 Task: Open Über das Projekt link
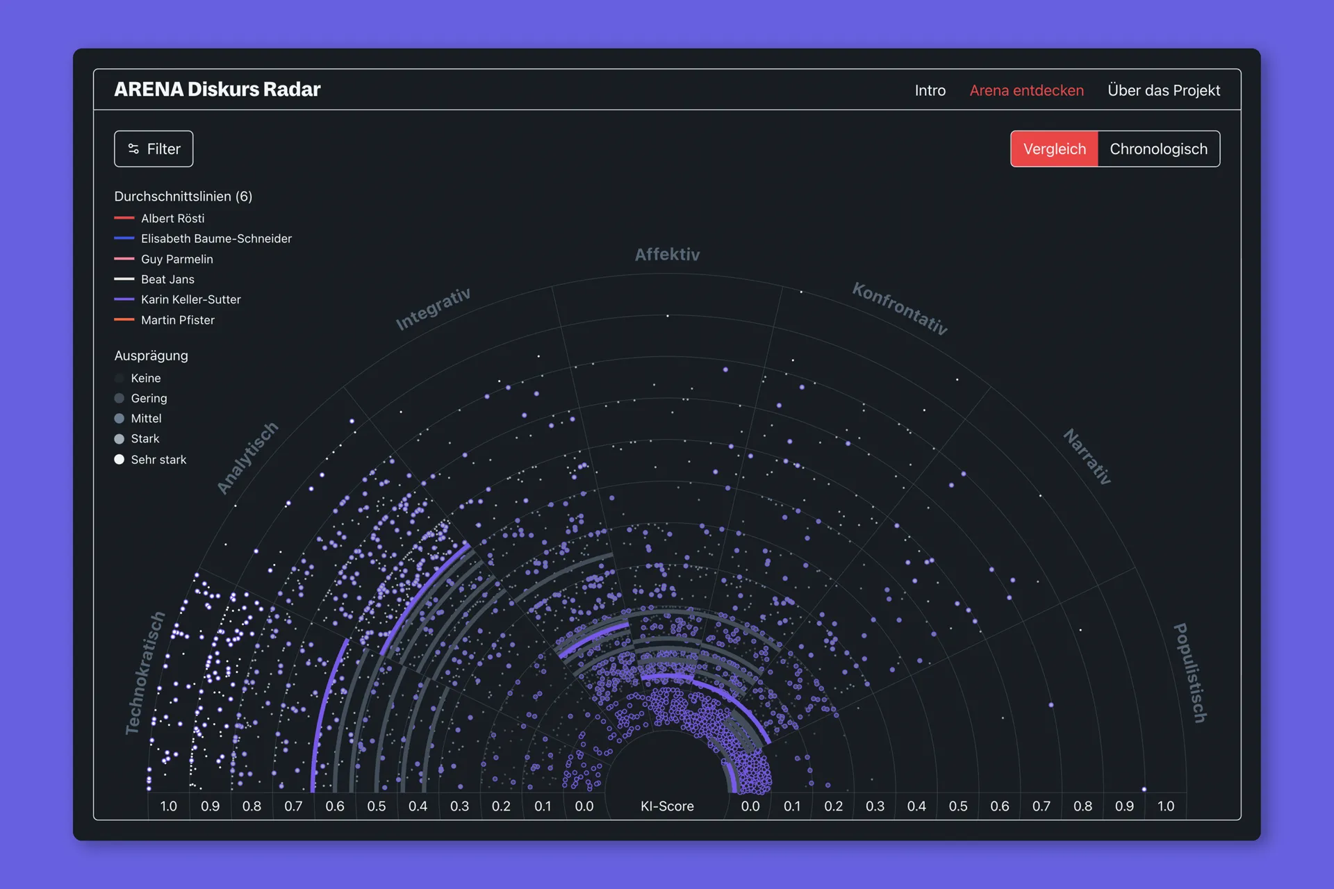(1163, 90)
